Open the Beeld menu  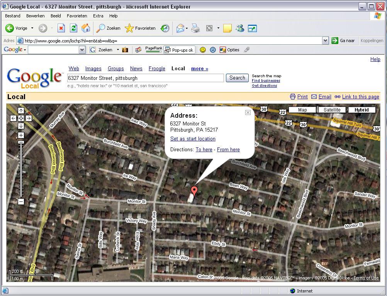coord(56,16)
